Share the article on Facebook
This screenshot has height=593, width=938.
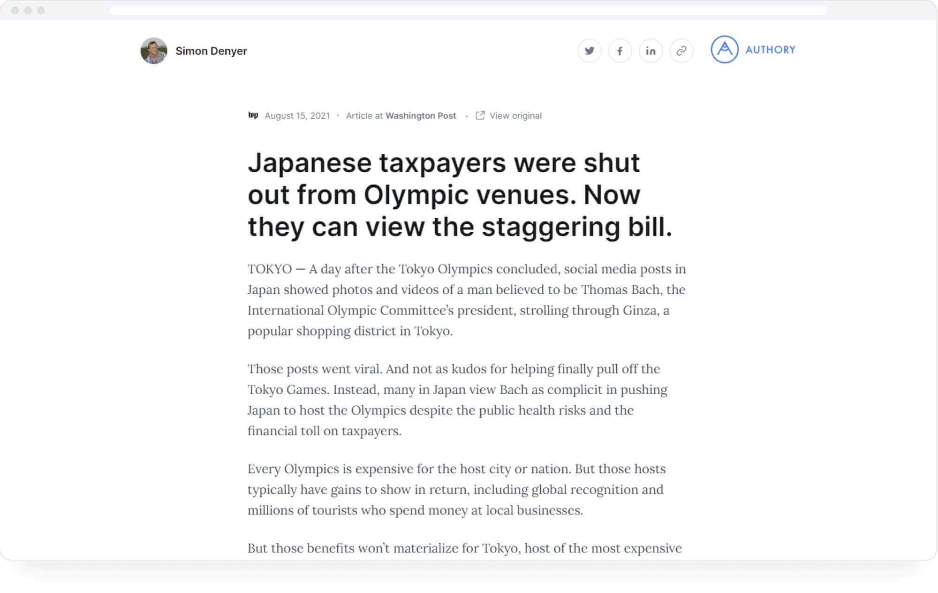pyautogui.click(x=620, y=51)
